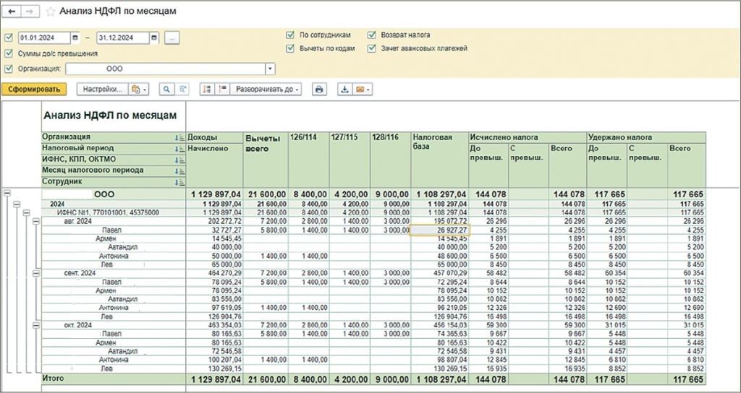Go back with the left arrow button
This screenshot has width=741, height=393.
12,12
